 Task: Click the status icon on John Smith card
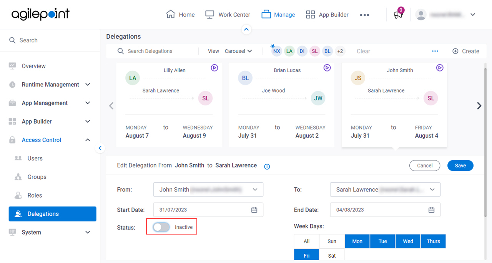pyautogui.click(x=440, y=68)
